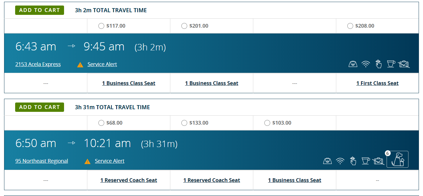Screen dimensions: 423x196
Task: Click the Wi-Fi icon on the Northeast Regional row
Action: pyautogui.click(x=340, y=161)
